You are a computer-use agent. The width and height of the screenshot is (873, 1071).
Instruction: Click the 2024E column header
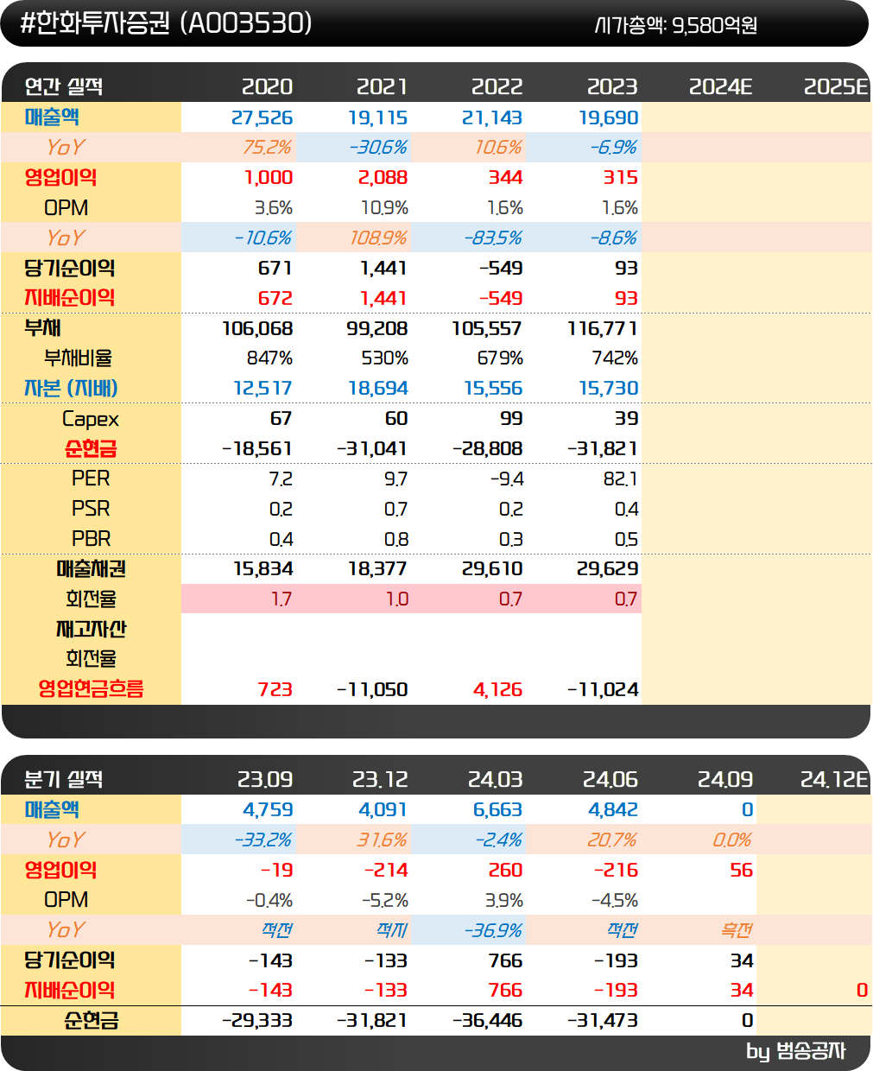(721, 86)
